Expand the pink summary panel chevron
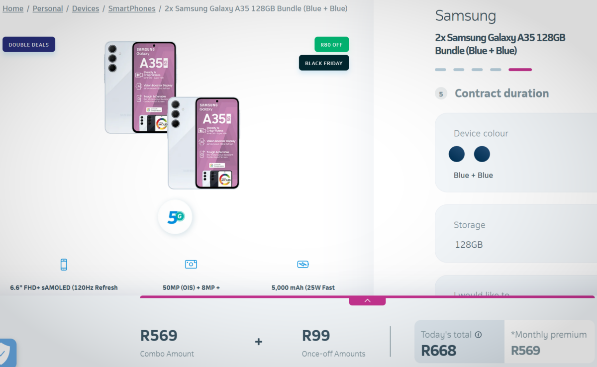The height and width of the screenshot is (367, 597). [x=367, y=300]
